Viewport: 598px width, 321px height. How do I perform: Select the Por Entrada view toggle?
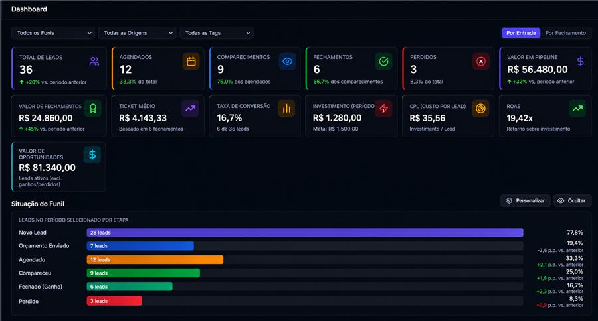[521, 33]
